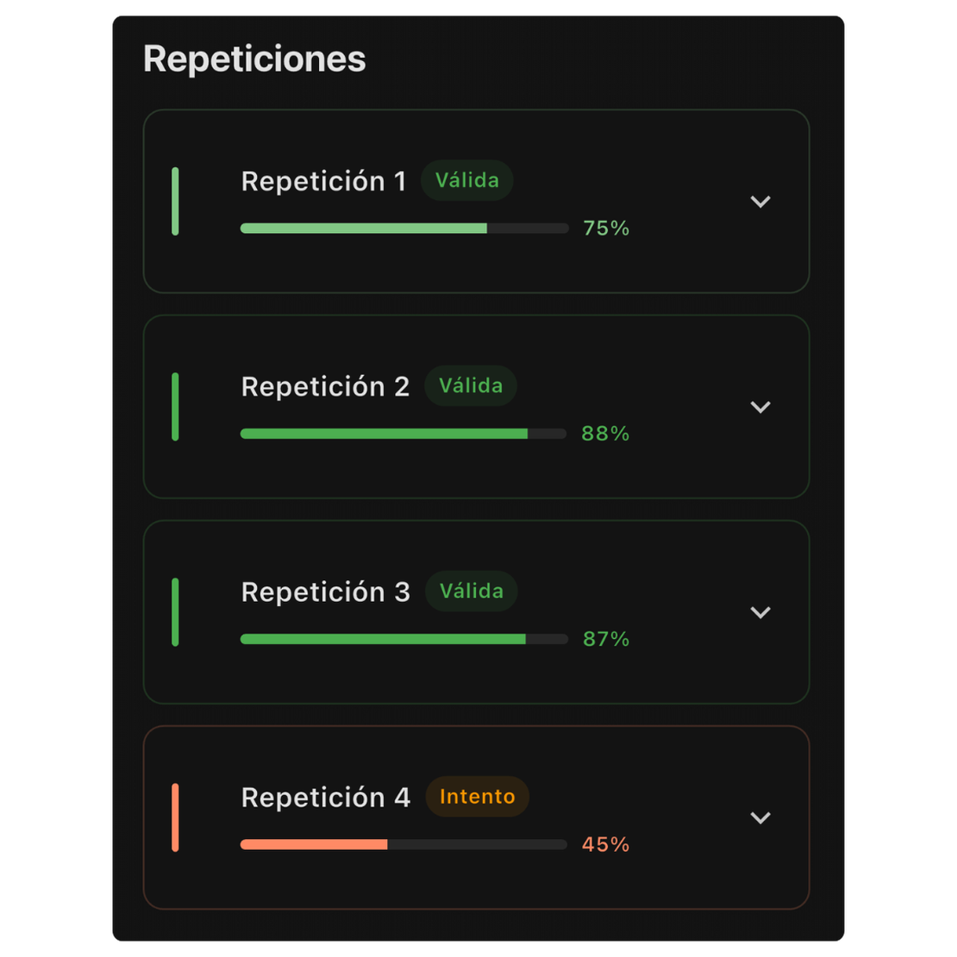
Task: Expand details of Repetición 4
Action: [761, 816]
